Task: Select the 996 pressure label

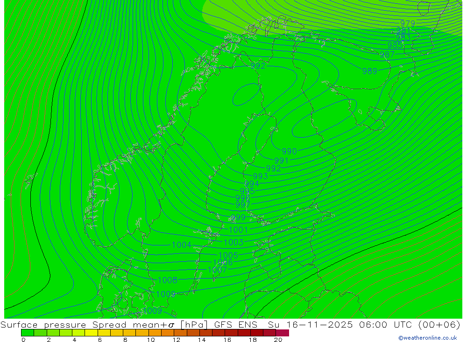Action: tap(243, 198)
